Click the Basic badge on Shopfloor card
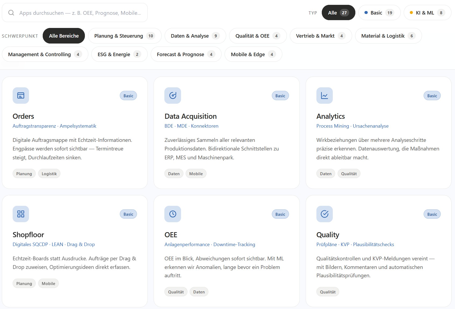The height and width of the screenshot is (309, 455). [128, 214]
